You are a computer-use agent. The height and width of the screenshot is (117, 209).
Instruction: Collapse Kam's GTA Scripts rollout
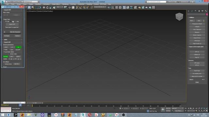click(196, 47)
